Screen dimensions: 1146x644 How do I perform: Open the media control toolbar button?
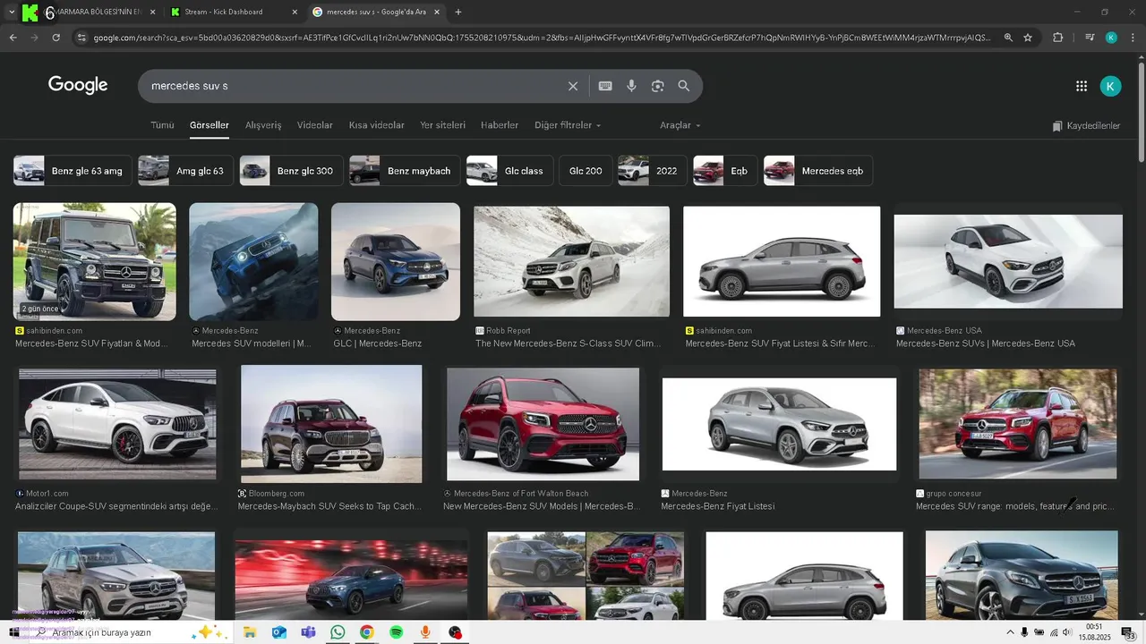[1090, 38]
